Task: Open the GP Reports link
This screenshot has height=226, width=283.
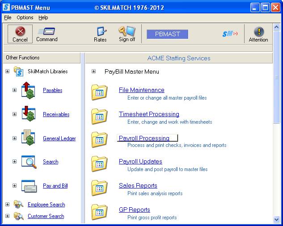Action: pos(134,210)
